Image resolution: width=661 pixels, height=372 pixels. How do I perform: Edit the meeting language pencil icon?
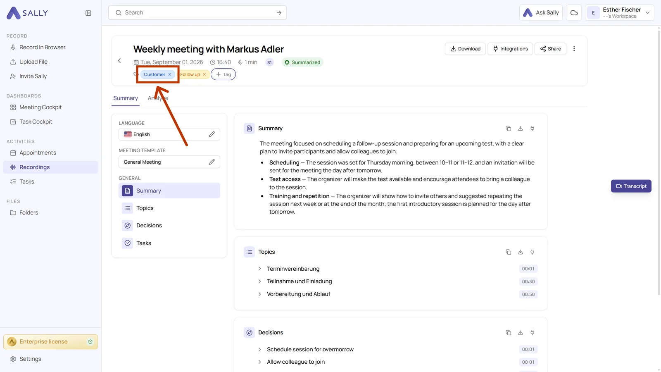point(212,134)
